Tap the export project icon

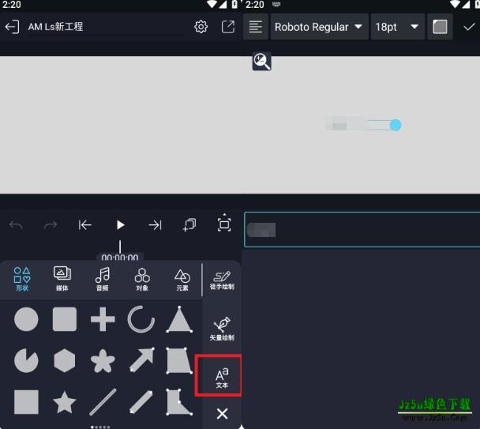[228, 27]
